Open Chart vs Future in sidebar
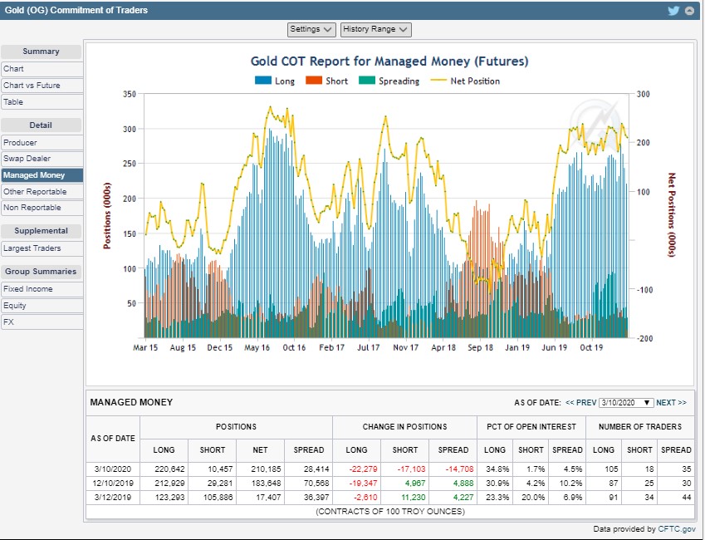Image resolution: width=705 pixels, height=540 pixels. 42,86
